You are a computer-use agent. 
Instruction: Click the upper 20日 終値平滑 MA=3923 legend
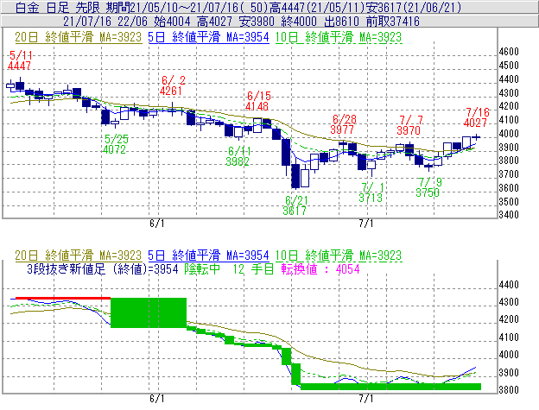point(79,37)
